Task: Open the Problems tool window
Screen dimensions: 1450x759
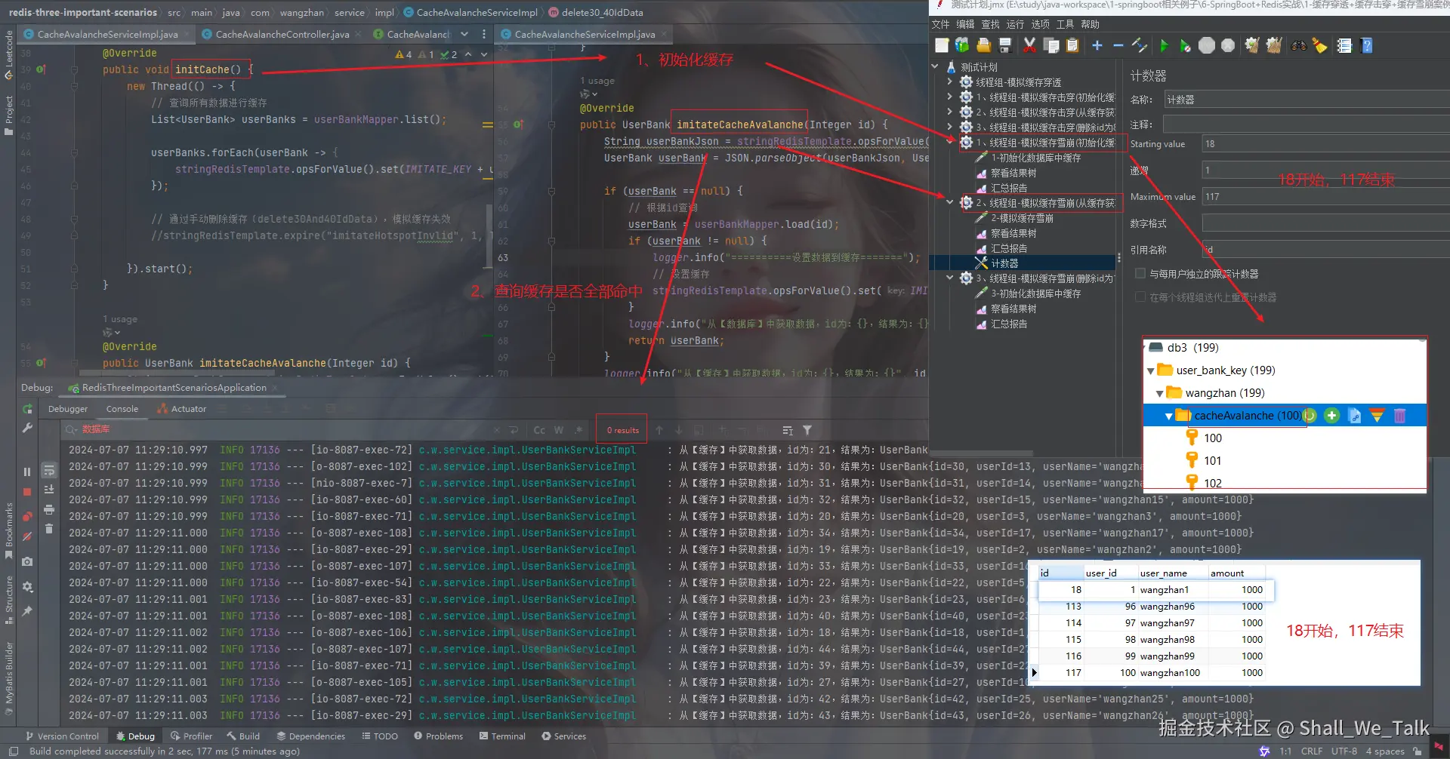Action: tap(439, 736)
